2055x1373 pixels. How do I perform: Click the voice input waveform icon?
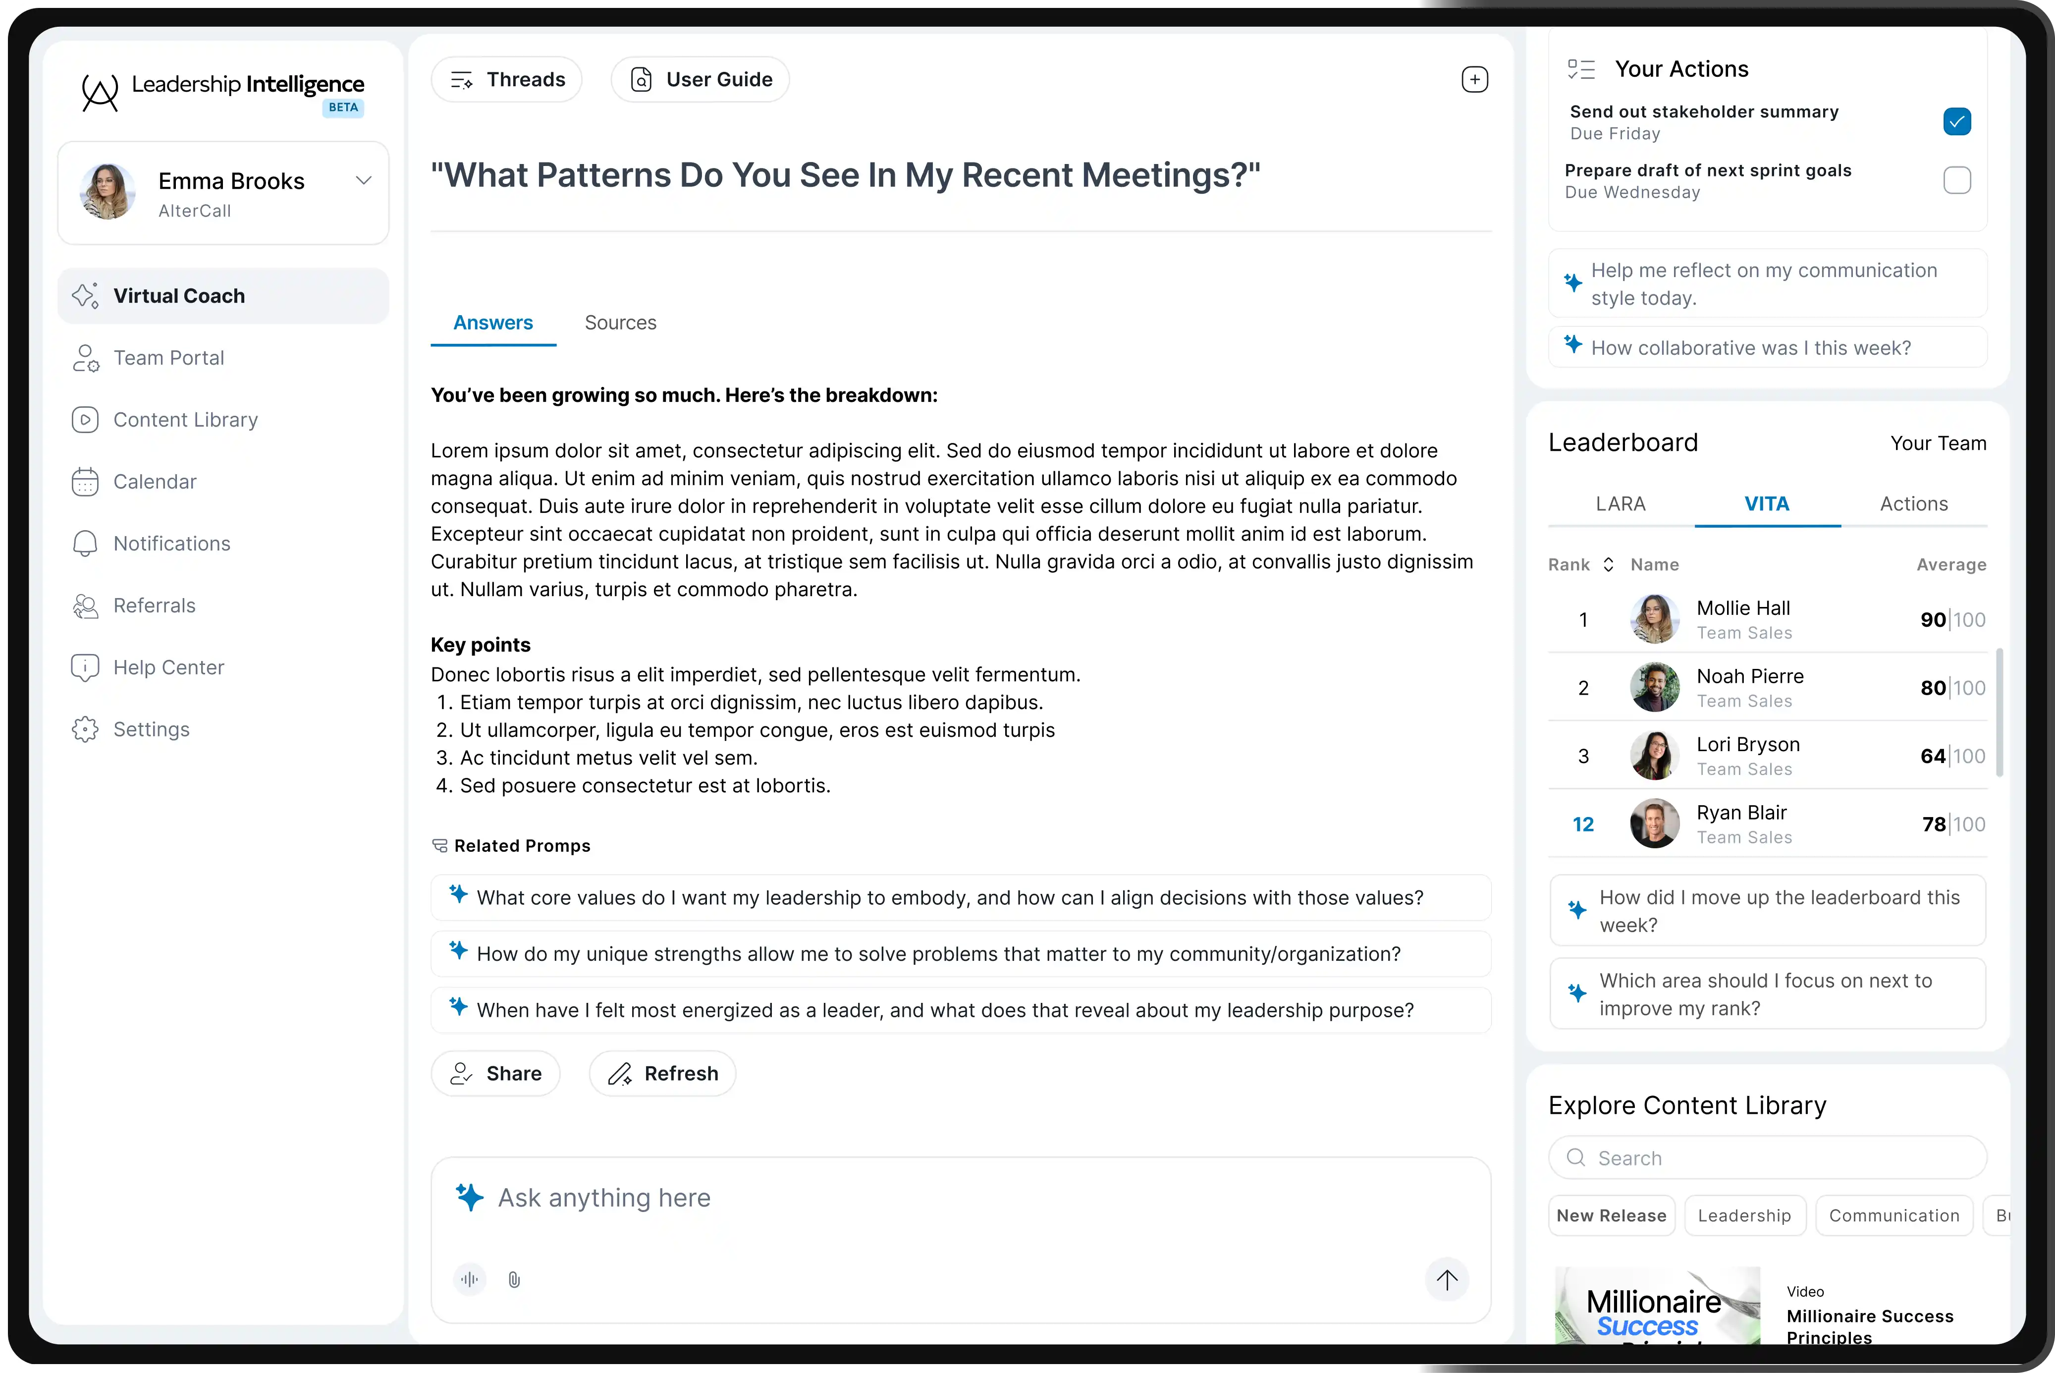click(x=469, y=1279)
